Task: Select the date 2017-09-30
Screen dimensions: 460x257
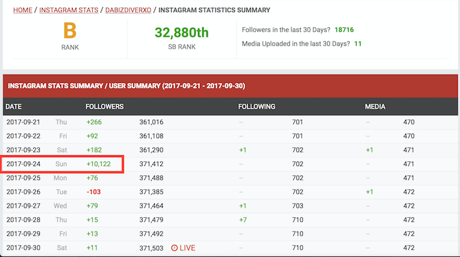Action: [23, 247]
